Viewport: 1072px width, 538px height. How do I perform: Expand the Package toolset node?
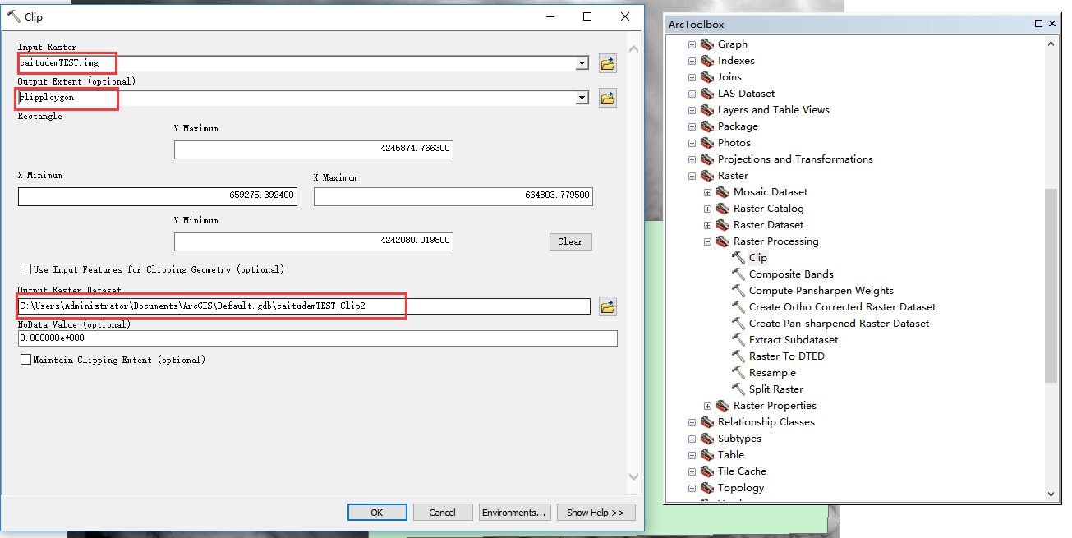(692, 126)
